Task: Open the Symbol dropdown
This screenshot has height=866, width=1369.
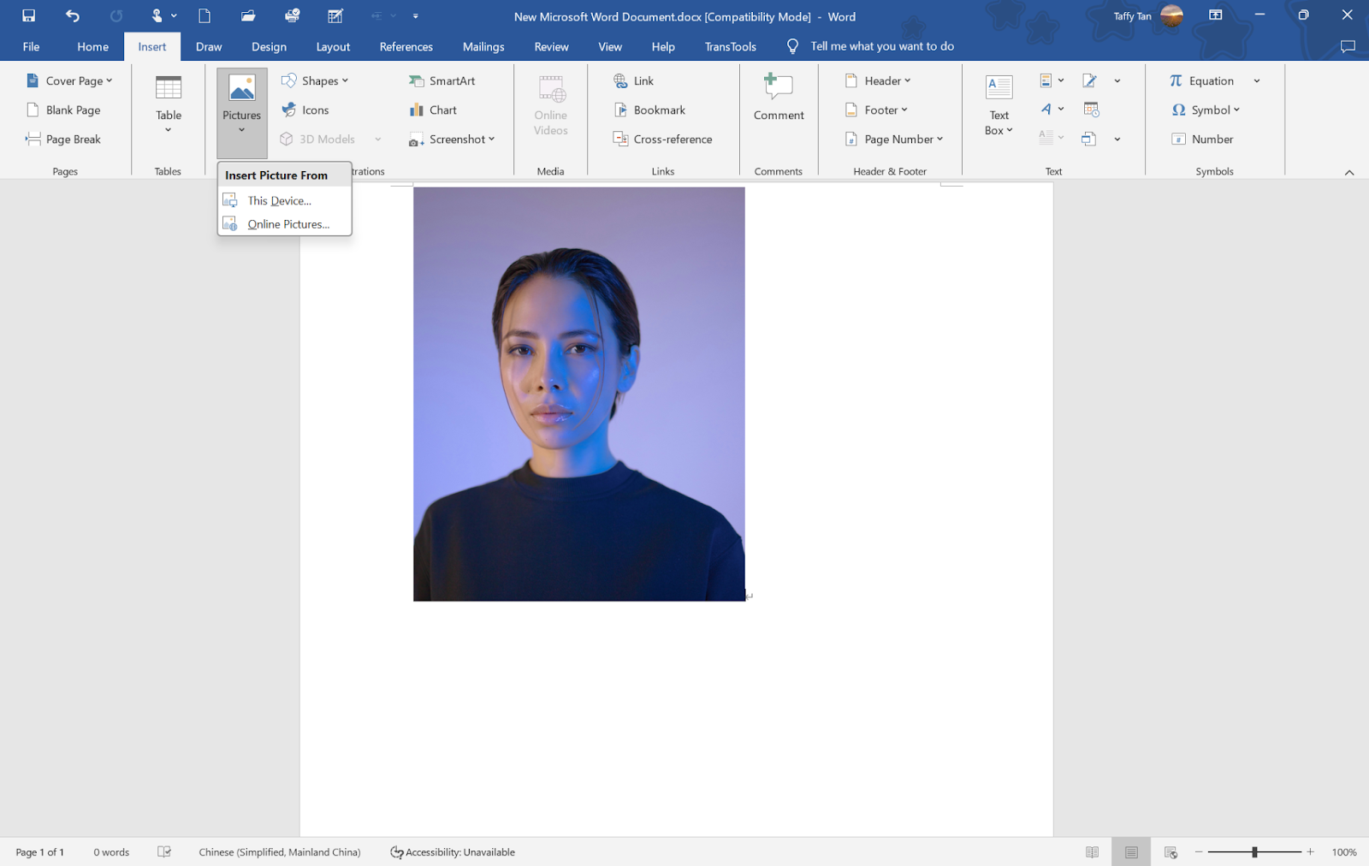Action: point(1206,110)
